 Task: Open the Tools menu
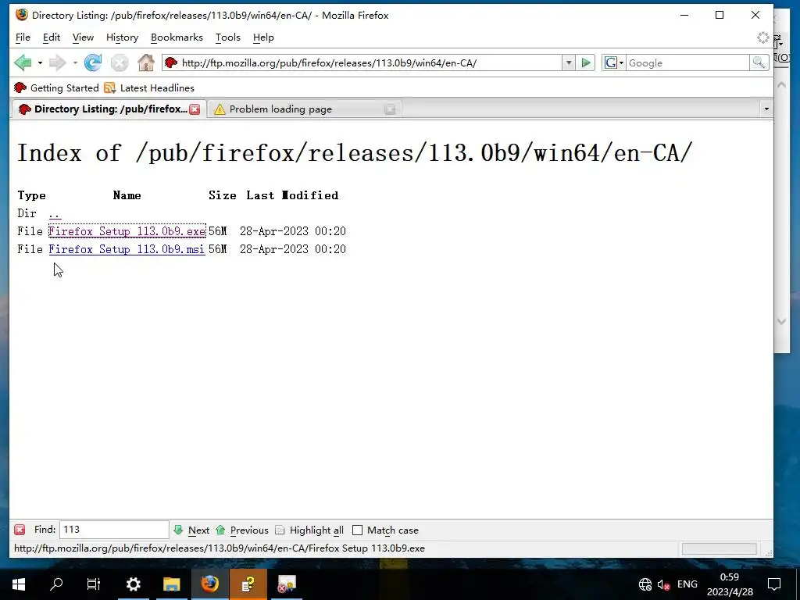[x=227, y=37]
